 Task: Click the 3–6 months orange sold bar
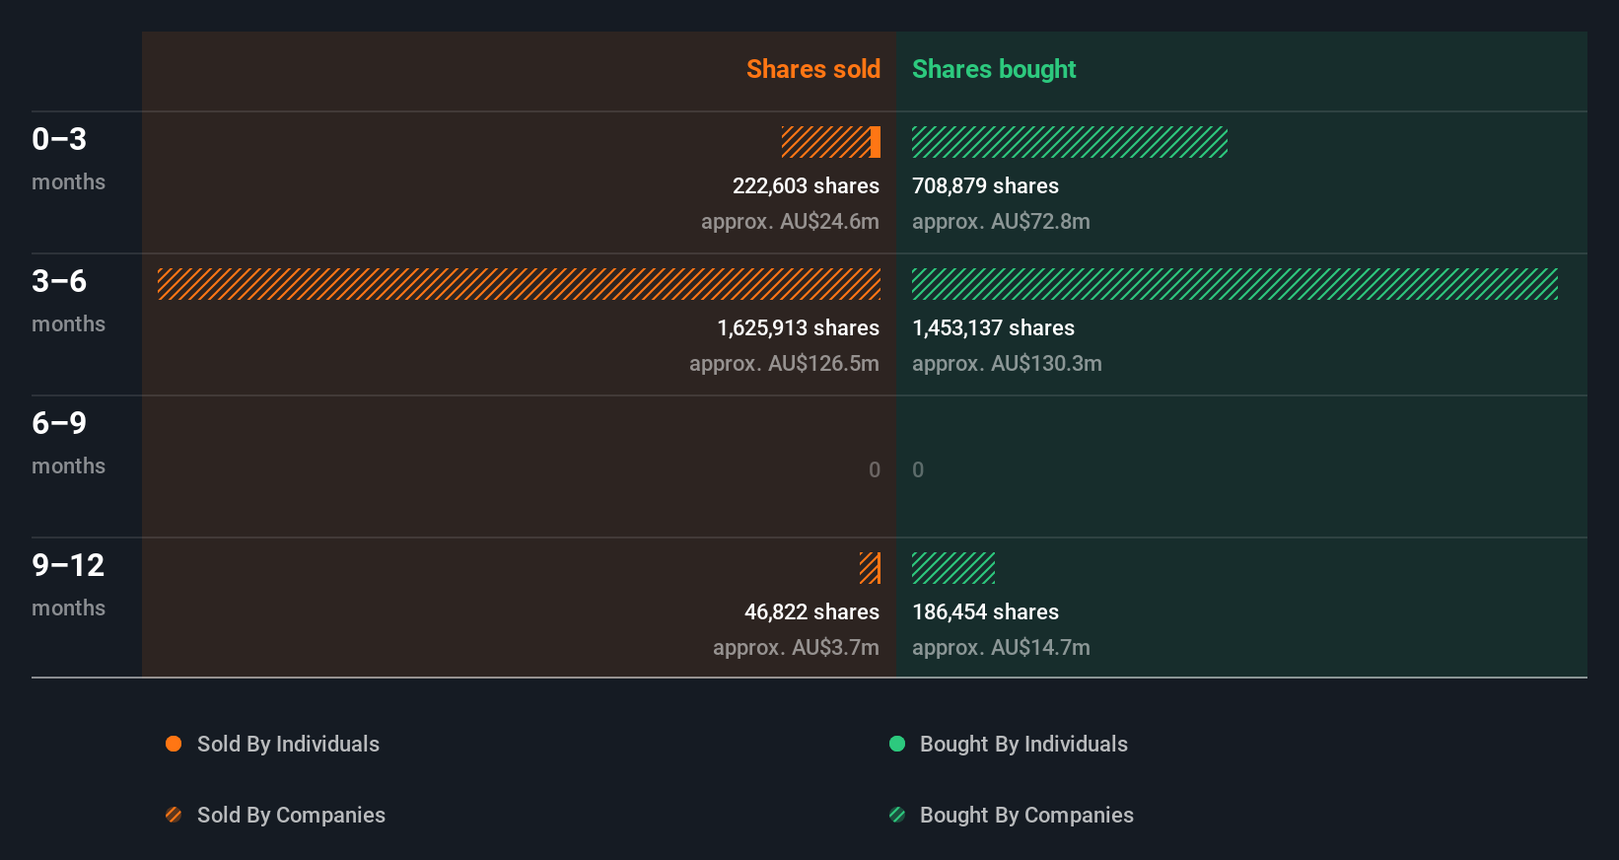519,284
